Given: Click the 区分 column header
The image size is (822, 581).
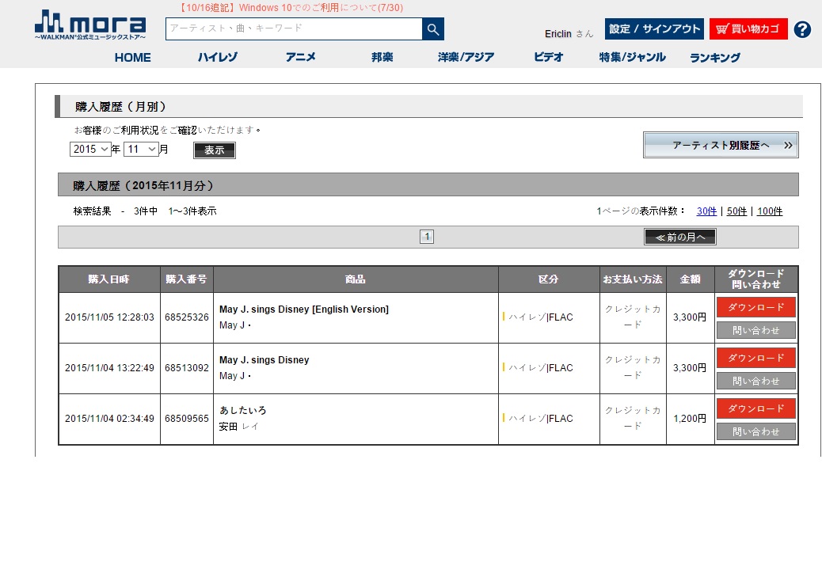Looking at the screenshot, I should [x=548, y=279].
